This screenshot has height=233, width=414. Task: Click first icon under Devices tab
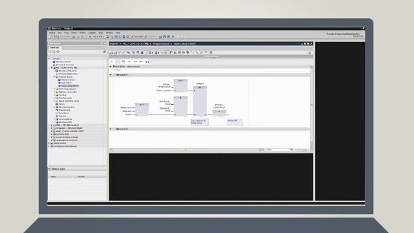[x=50, y=52]
